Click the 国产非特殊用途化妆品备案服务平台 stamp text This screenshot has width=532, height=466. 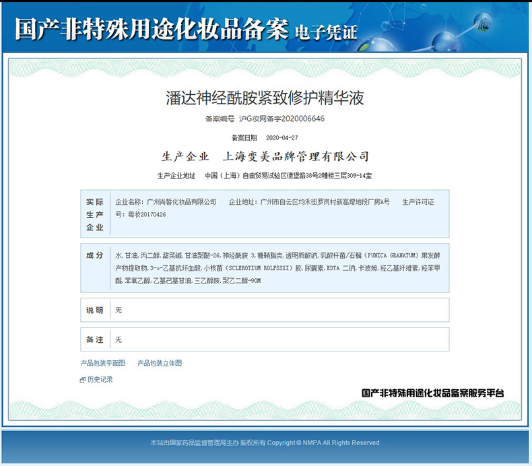click(433, 393)
